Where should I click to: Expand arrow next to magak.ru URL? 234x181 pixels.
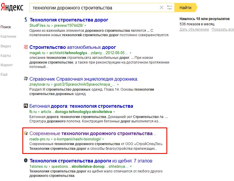131,53
